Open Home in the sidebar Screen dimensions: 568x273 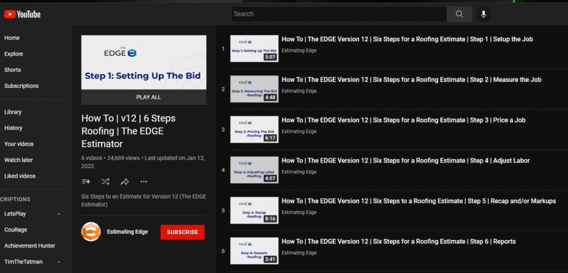pyautogui.click(x=12, y=37)
